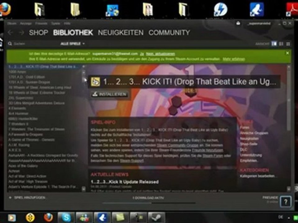Open the Kick It Update Released news
Viewport: 298px width, 223px height.
[125, 182]
